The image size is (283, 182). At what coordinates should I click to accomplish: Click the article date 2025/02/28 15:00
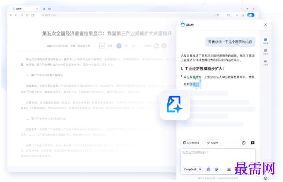57,46
